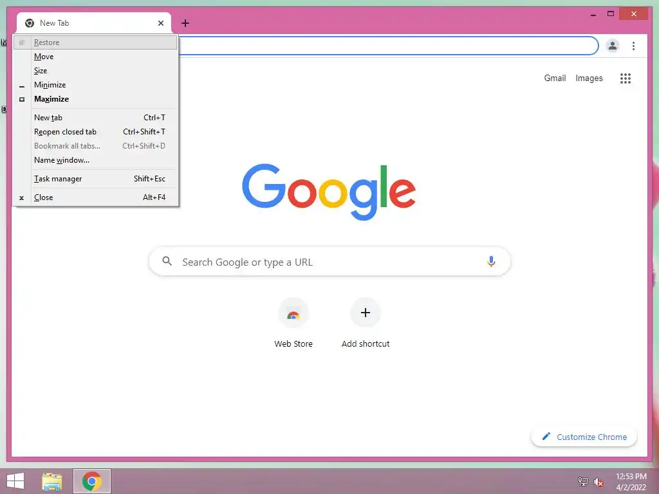
Task: Click the Google logo
Action: click(329, 192)
